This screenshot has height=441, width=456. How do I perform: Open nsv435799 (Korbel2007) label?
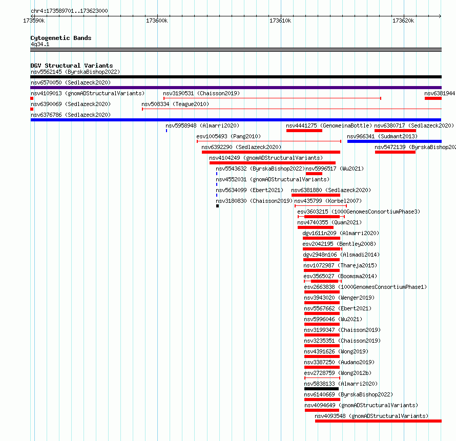click(x=328, y=201)
